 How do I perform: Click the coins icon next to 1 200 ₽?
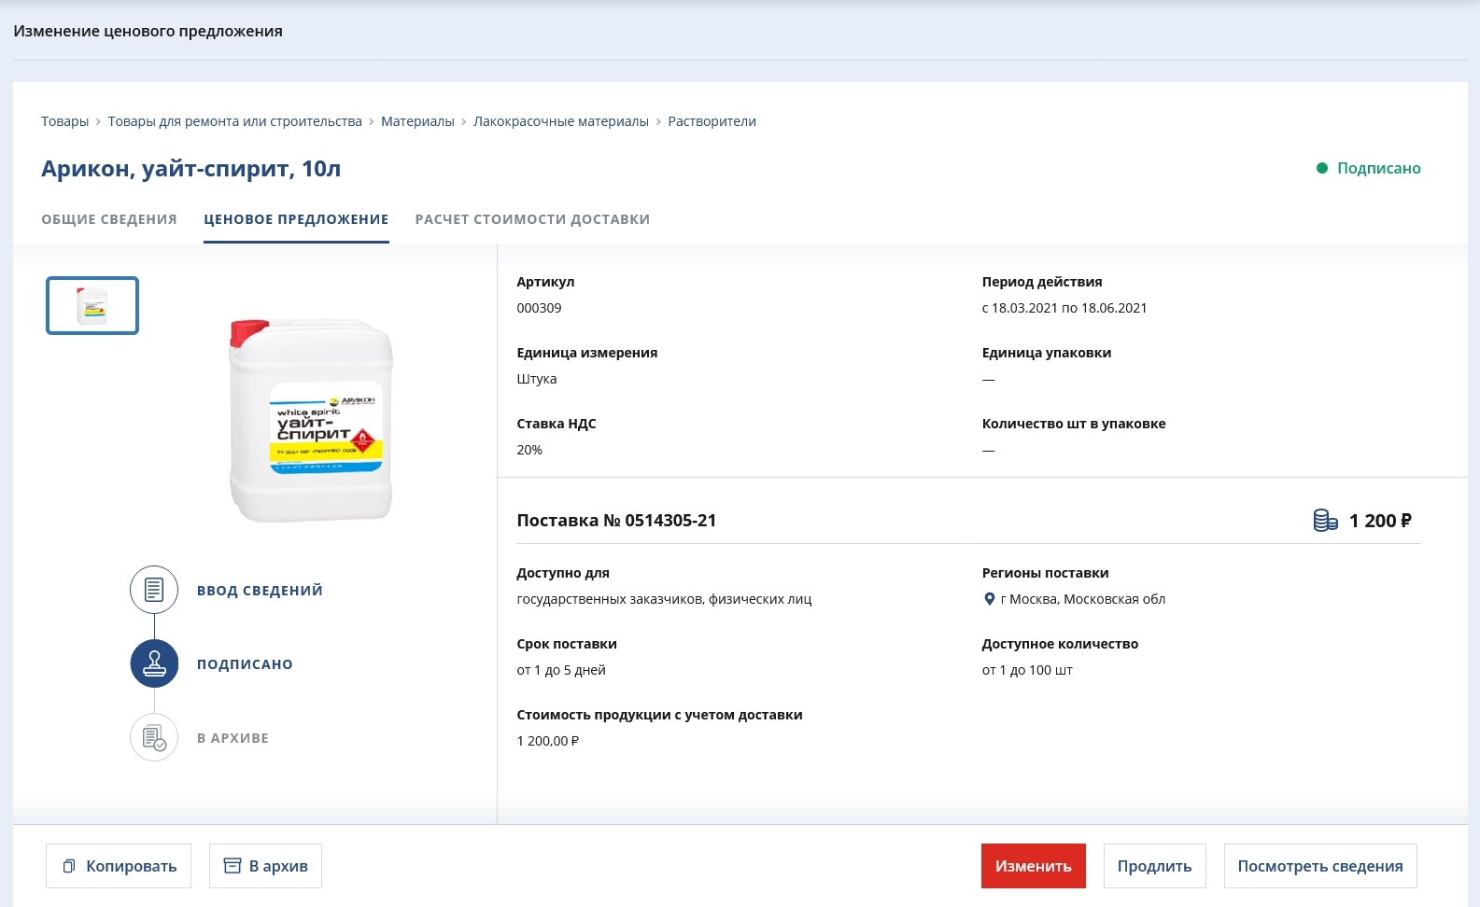[x=1325, y=521]
